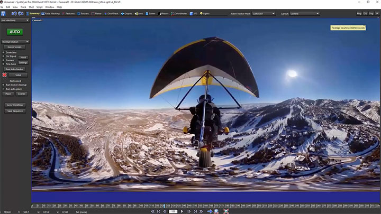This screenshot has width=381, height=214.
Task: Open the Script menu
Action: coord(39,7)
